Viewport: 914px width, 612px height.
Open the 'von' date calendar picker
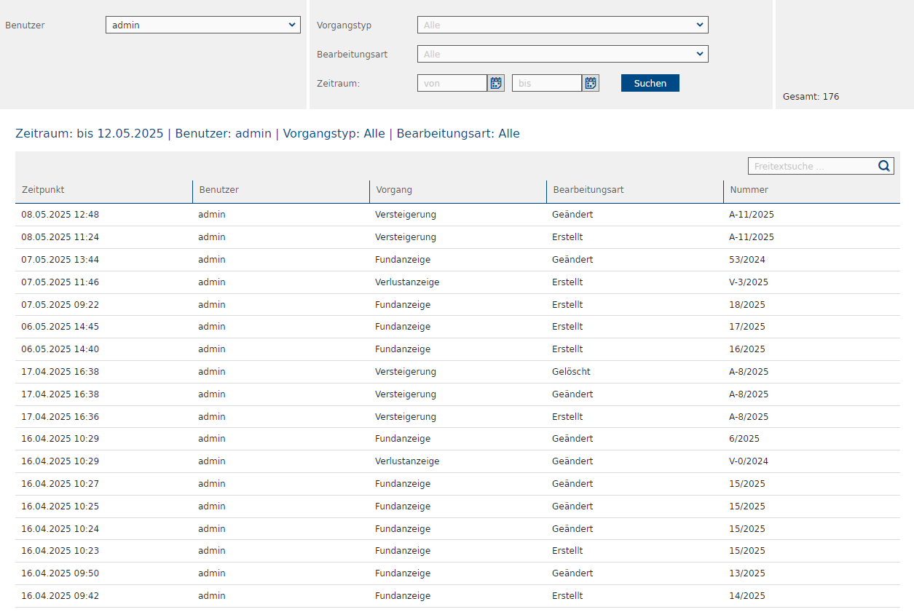(x=496, y=83)
